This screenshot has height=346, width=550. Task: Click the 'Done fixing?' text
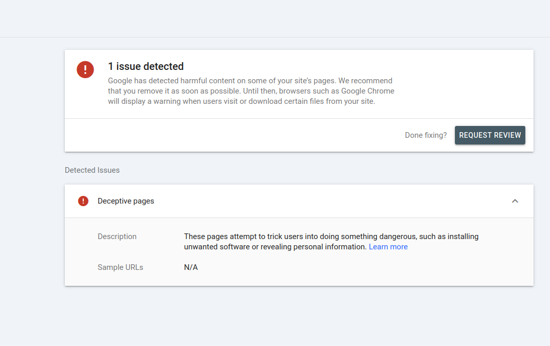pos(426,135)
